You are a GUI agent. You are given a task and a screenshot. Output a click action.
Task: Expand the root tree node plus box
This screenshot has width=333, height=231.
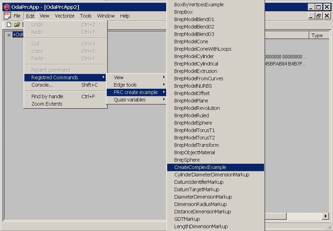[9, 35]
